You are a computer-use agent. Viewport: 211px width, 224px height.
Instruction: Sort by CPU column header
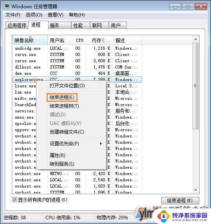[79, 40]
